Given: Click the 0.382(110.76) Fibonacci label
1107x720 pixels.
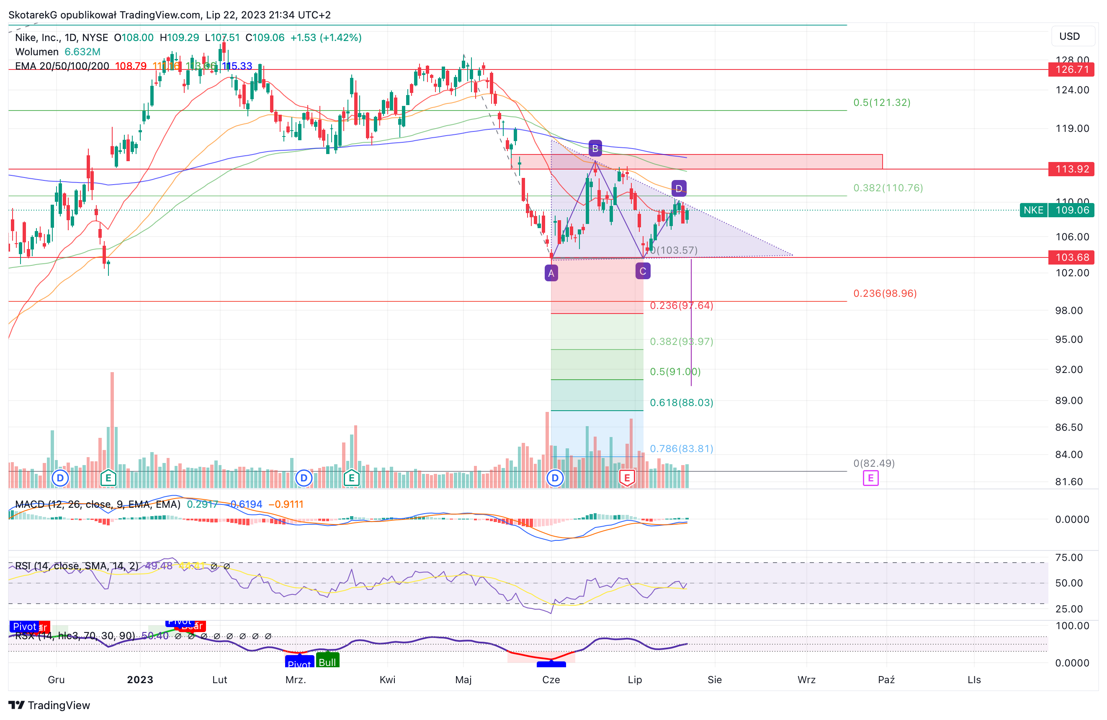Looking at the screenshot, I should click(888, 188).
